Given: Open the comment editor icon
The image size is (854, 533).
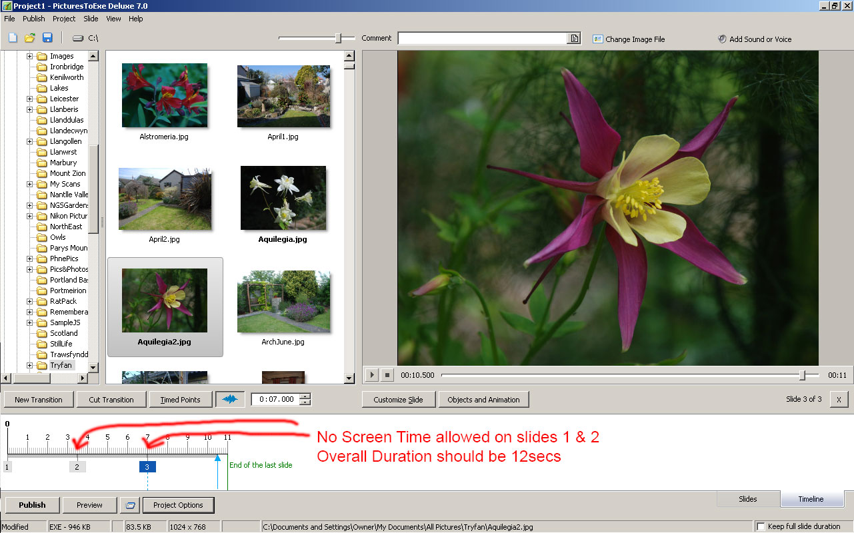Looking at the screenshot, I should tap(574, 39).
